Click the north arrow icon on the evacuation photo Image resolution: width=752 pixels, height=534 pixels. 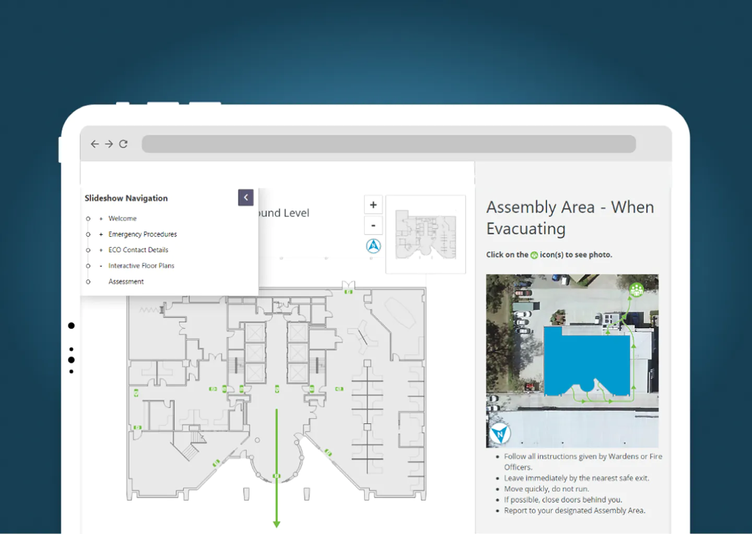coord(499,434)
